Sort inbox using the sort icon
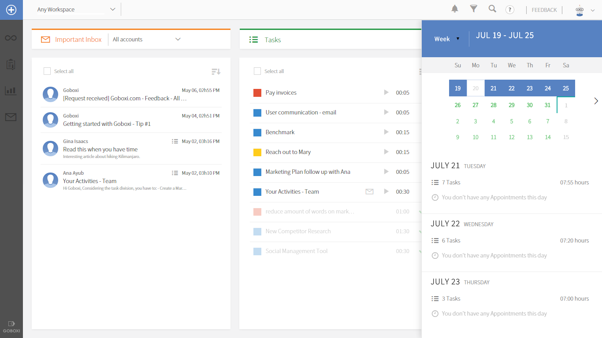Screen dimensions: 602x338 tap(216, 71)
